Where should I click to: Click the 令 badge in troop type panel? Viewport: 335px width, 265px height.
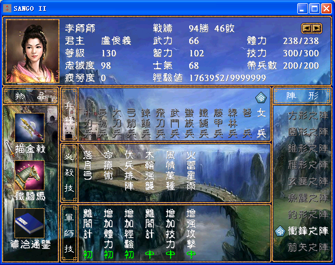click(261, 97)
